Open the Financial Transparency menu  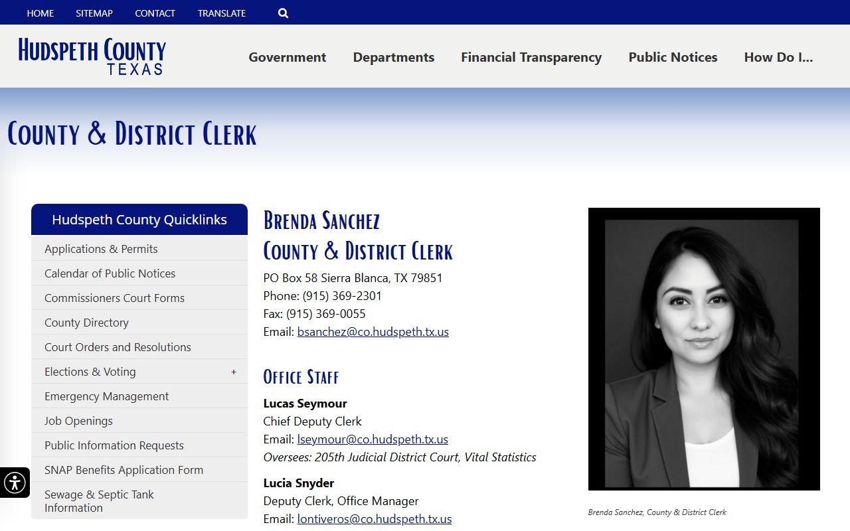pyautogui.click(x=531, y=57)
